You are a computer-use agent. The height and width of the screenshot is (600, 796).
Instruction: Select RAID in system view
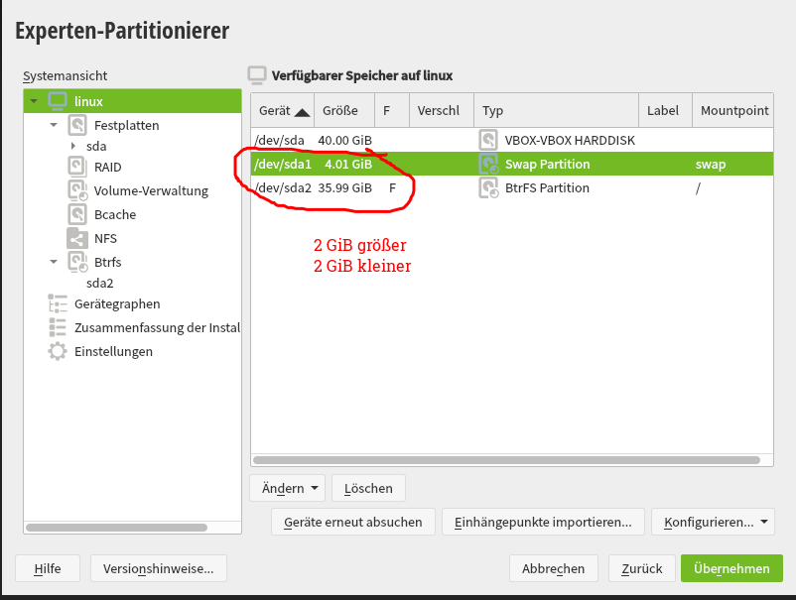click(x=107, y=167)
